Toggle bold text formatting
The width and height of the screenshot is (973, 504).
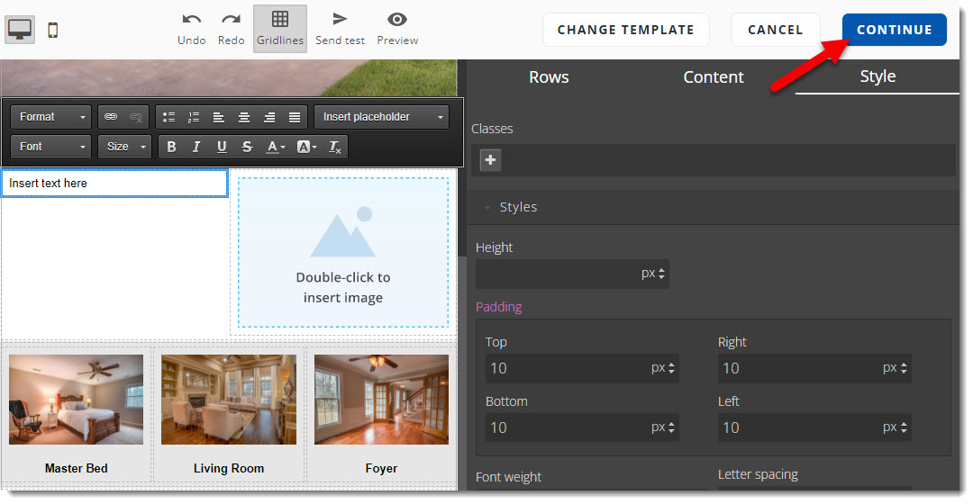171,147
